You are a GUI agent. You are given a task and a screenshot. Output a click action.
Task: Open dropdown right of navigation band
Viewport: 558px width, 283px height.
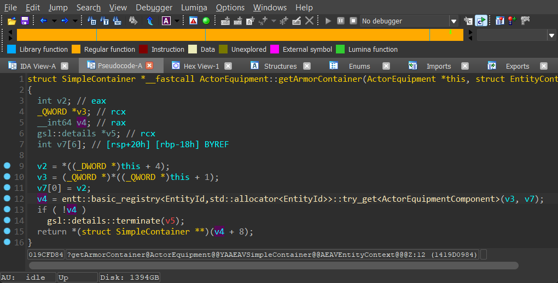point(551,35)
